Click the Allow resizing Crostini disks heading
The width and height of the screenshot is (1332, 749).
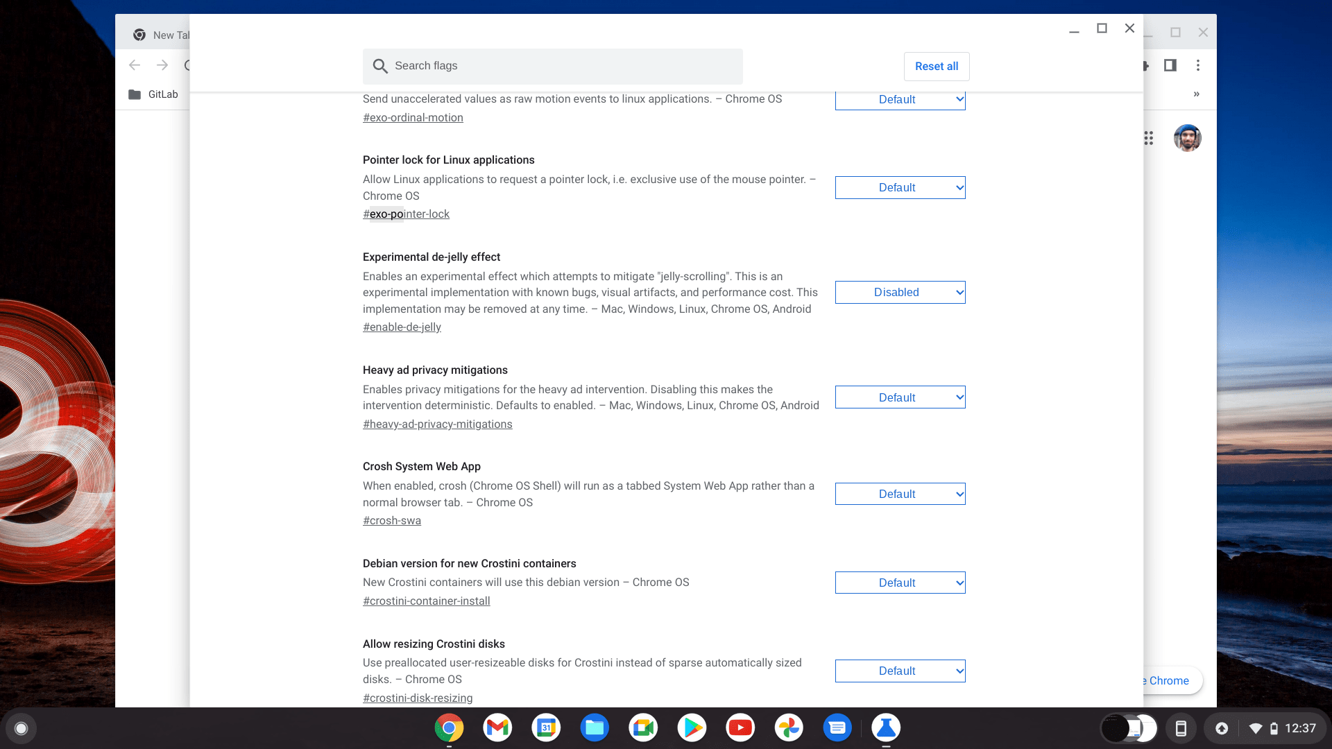434,644
